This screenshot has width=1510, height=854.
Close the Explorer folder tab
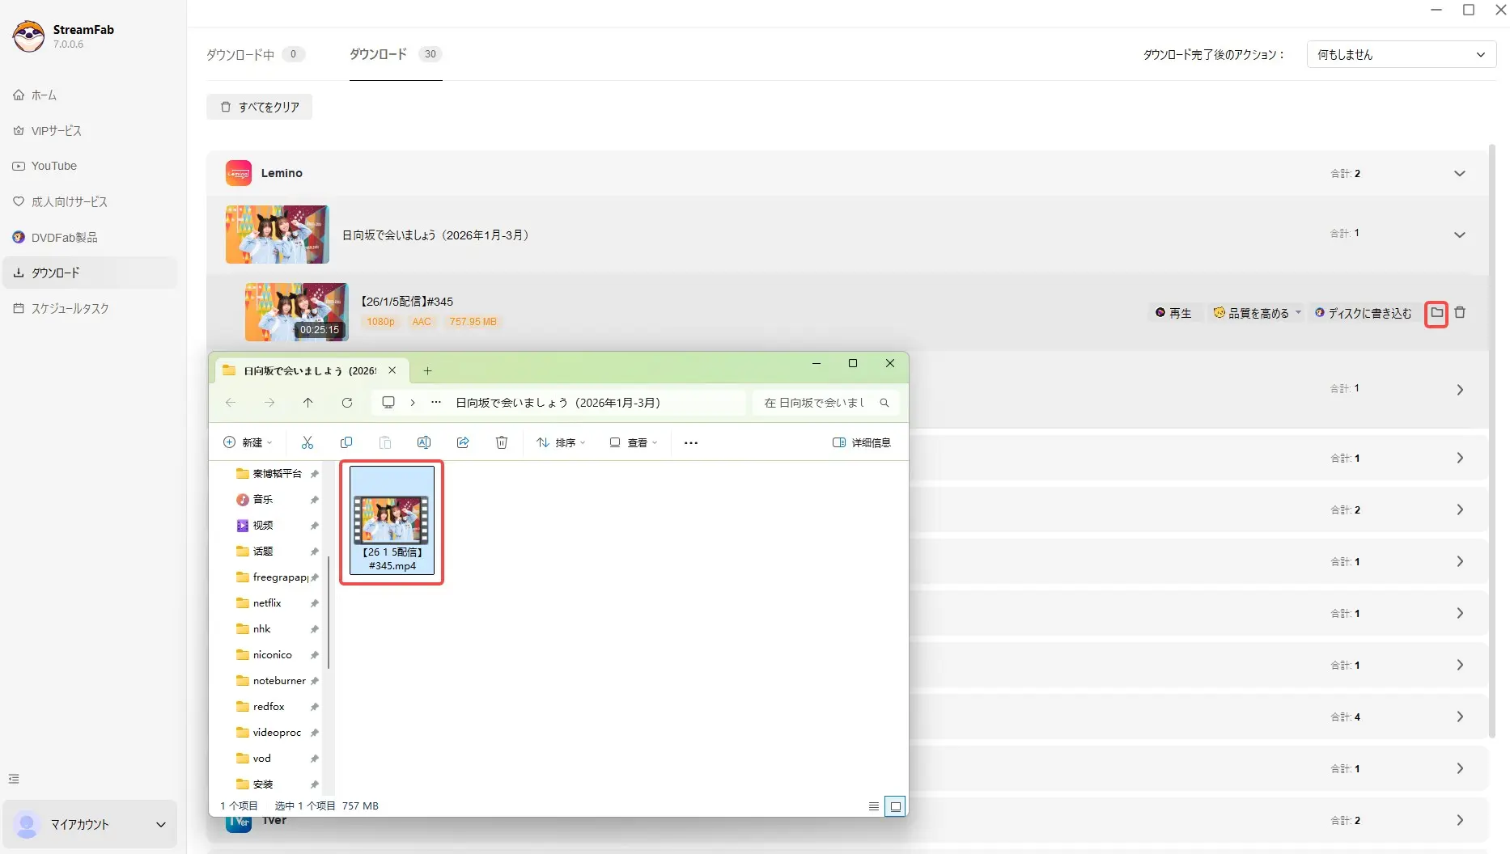(x=392, y=370)
